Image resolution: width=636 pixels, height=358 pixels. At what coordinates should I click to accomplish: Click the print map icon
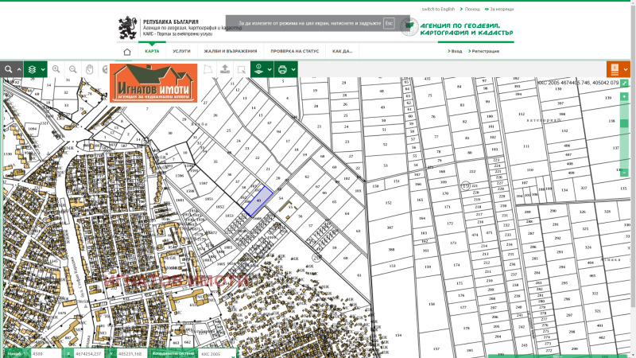click(x=282, y=69)
